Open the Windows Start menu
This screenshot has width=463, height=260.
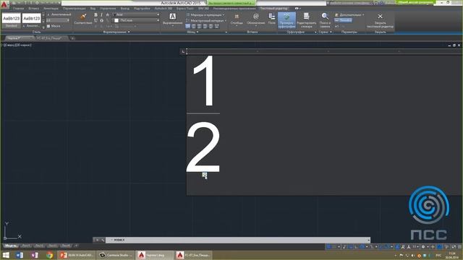tap(6, 255)
